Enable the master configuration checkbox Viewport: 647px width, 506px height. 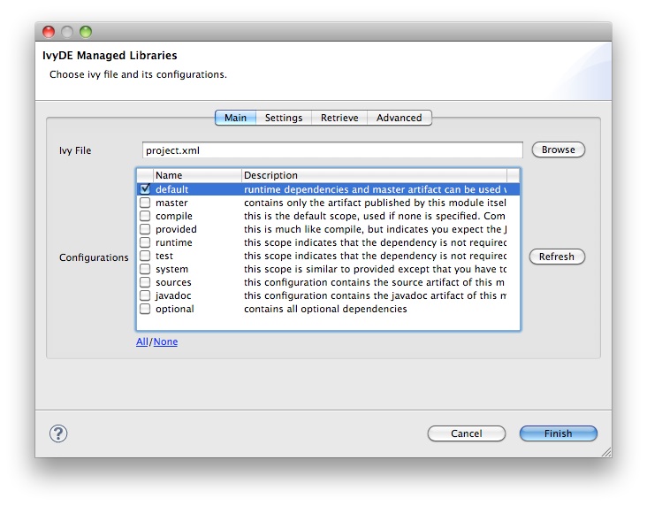coord(145,203)
